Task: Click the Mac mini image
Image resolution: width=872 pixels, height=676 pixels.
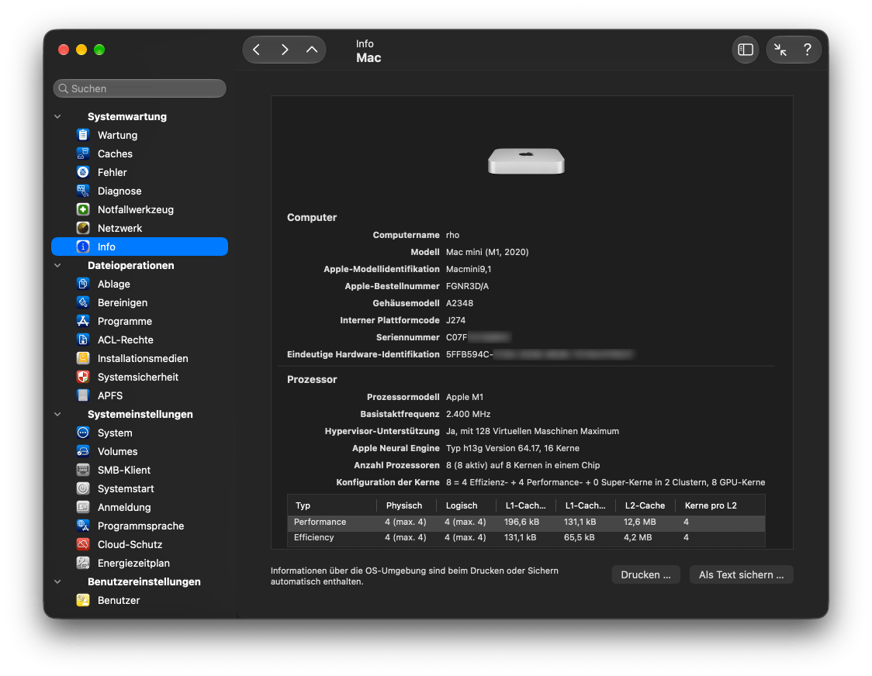Action: [x=526, y=161]
